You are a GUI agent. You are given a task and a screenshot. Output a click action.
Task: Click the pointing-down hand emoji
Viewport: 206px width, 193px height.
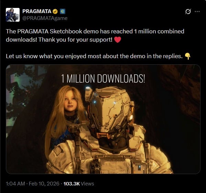188,56
